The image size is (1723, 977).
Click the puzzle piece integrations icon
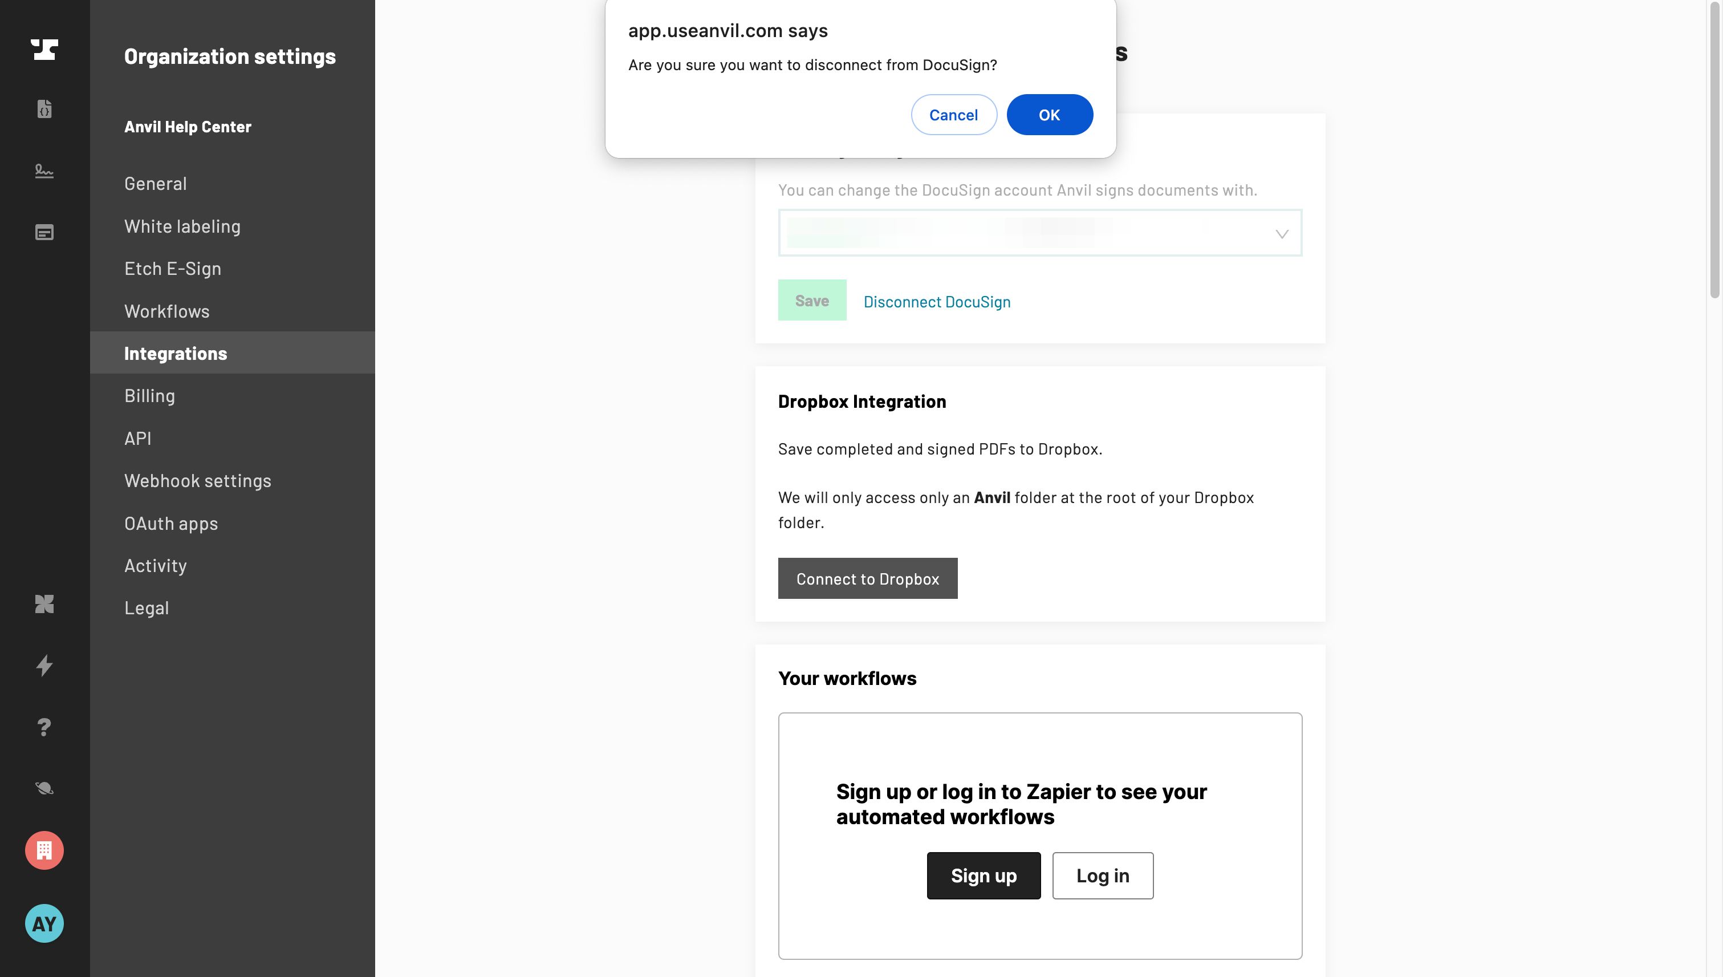tap(44, 604)
